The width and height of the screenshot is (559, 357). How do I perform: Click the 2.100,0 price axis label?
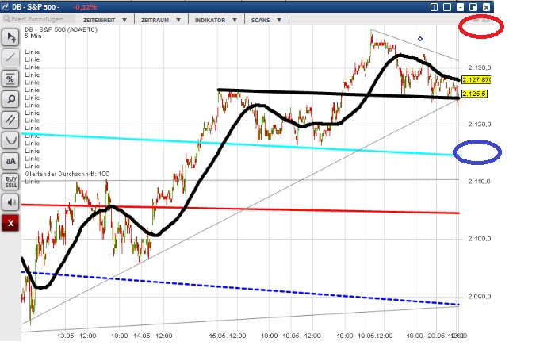[x=480, y=239]
